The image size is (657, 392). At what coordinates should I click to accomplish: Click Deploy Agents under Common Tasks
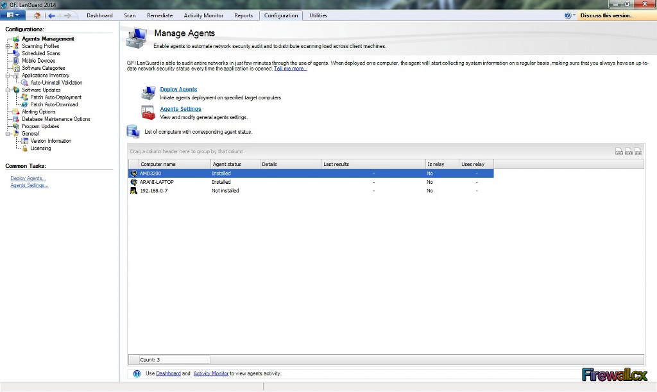pyautogui.click(x=28, y=178)
